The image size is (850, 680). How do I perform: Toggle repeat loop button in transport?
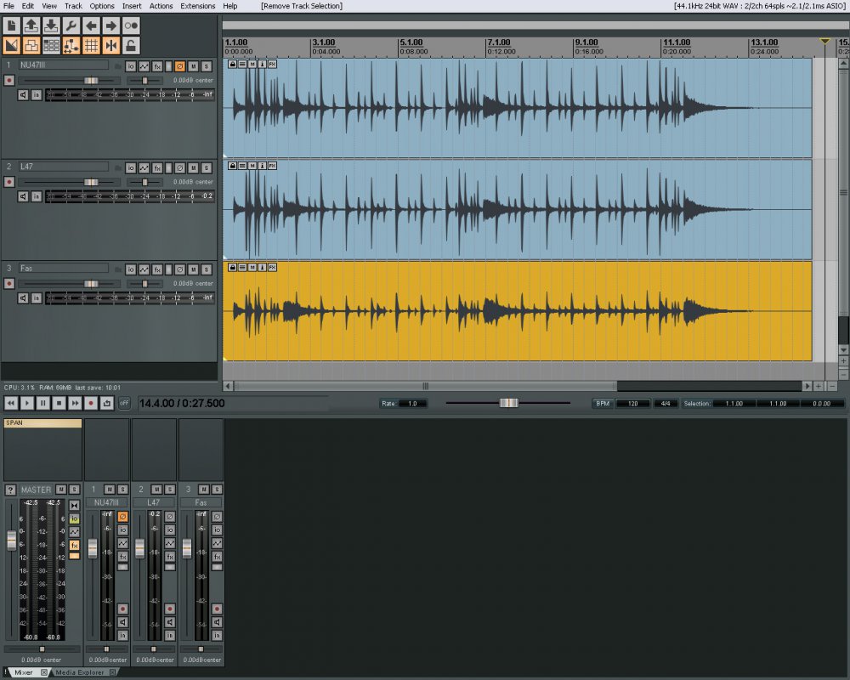pos(107,404)
